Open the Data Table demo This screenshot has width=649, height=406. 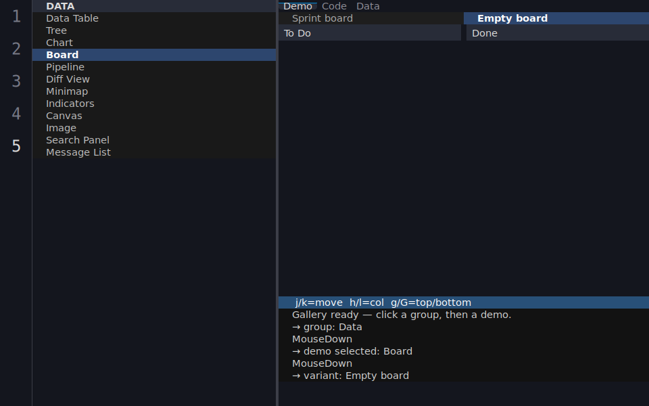[154, 18]
